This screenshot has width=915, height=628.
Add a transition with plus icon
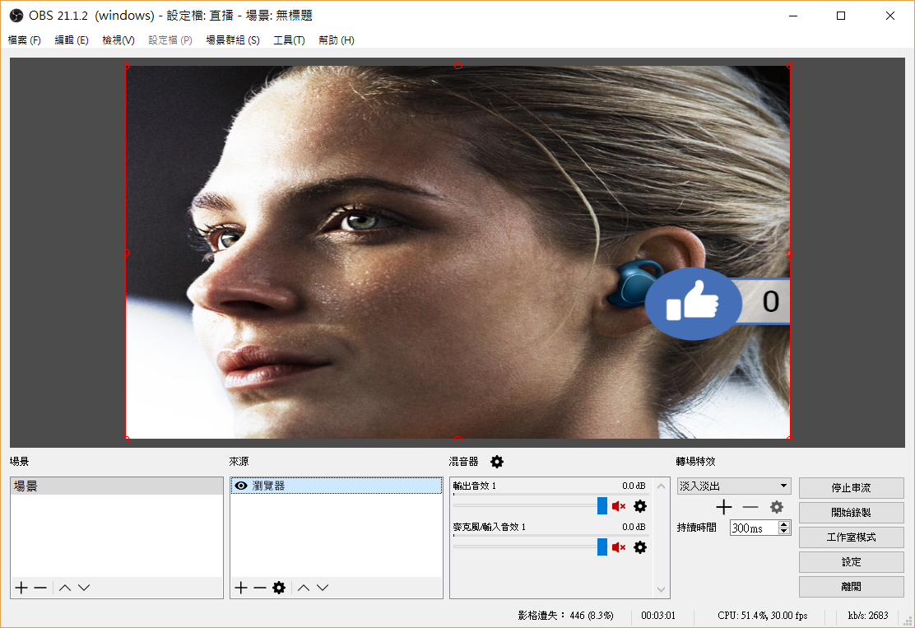point(724,507)
